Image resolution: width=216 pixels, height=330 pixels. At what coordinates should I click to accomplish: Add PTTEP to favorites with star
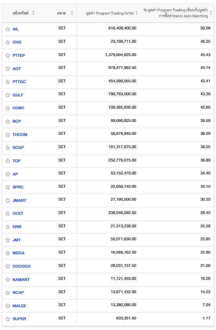coord(8,56)
